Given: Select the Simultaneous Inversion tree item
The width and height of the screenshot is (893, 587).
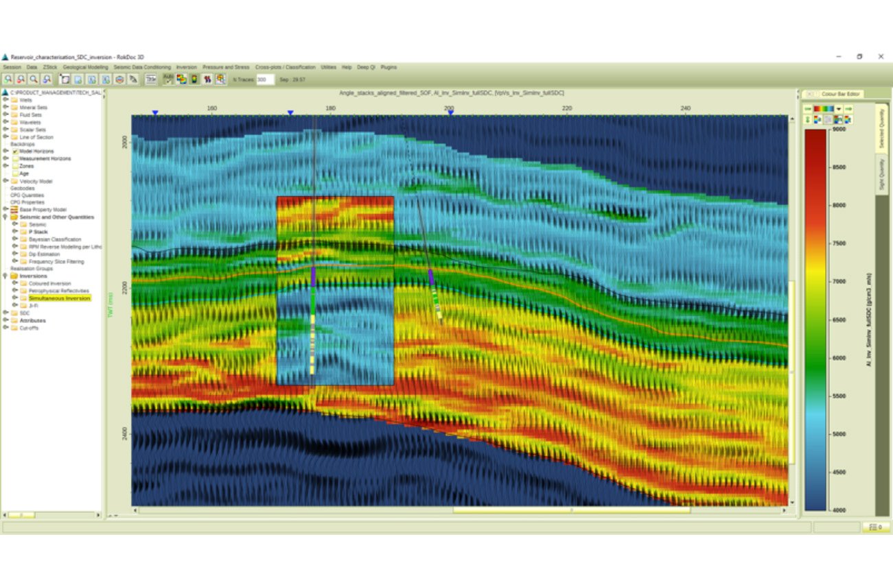Looking at the screenshot, I should tap(59, 298).
